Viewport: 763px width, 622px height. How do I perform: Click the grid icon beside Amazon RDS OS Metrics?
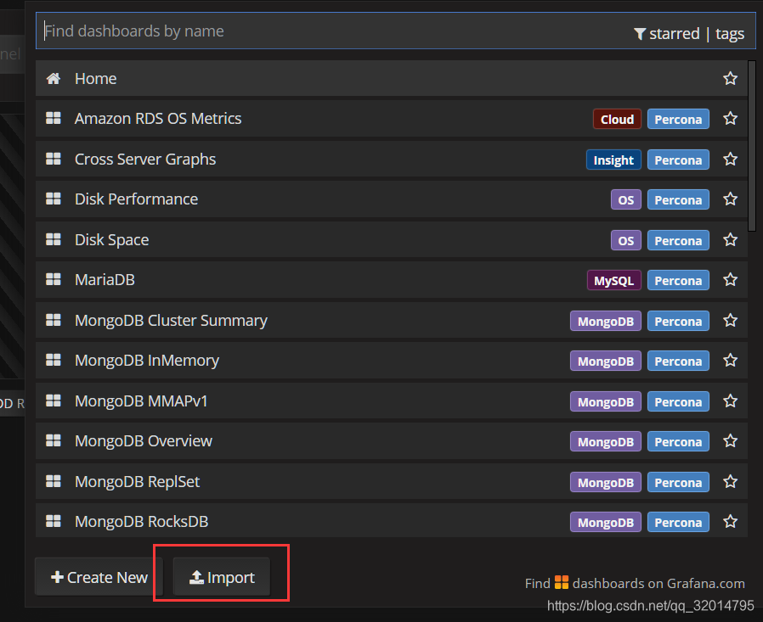(x=53, y=118)
